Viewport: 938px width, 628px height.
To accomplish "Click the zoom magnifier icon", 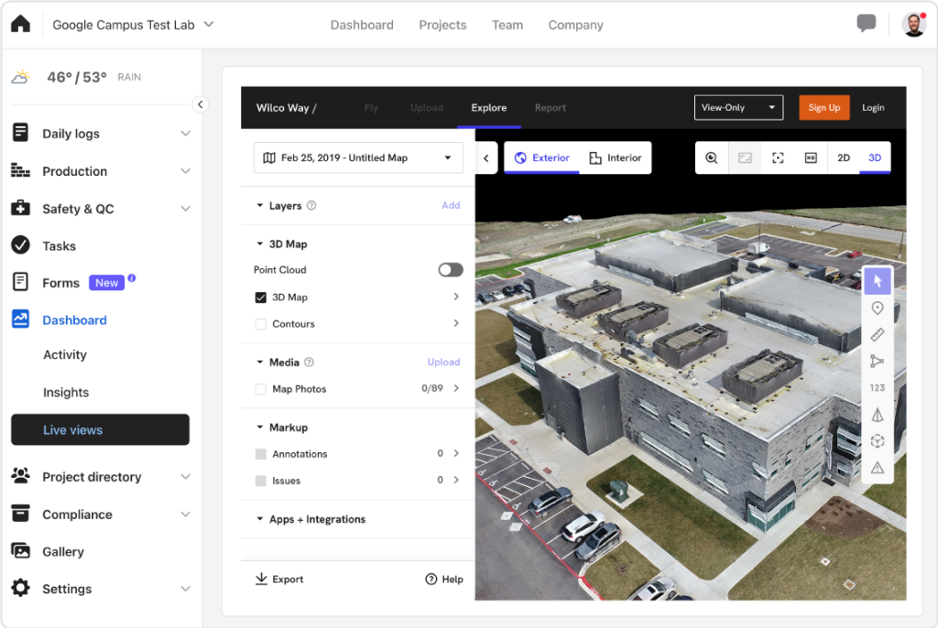I will (712, 157).
